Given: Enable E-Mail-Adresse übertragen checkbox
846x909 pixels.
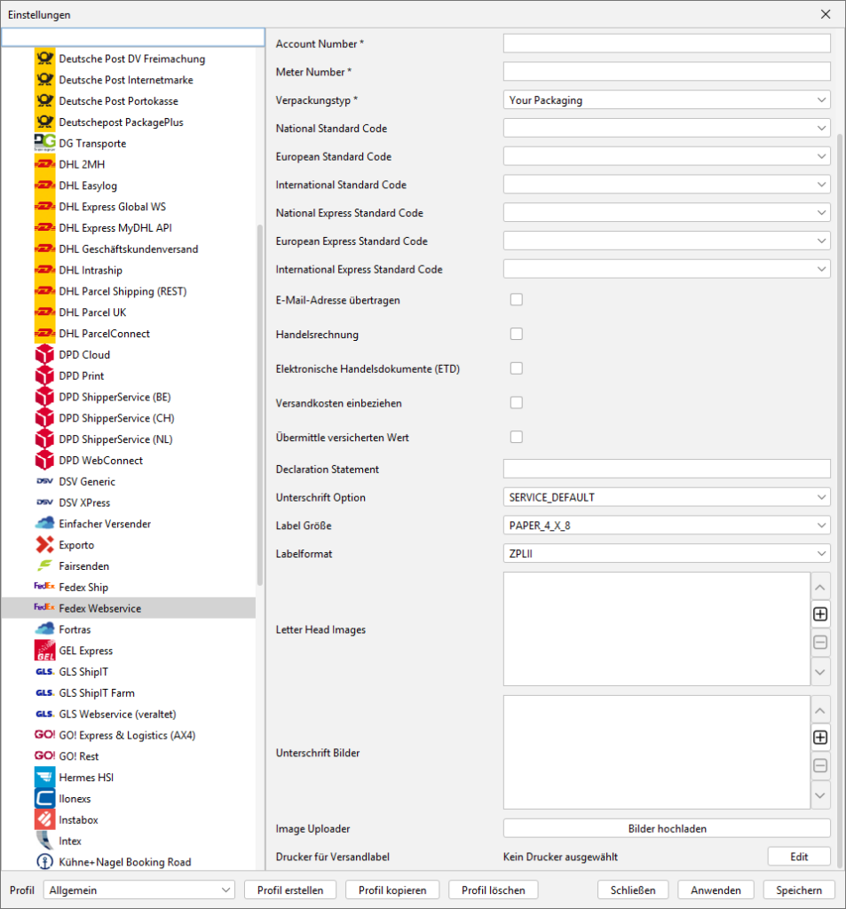Looking at the screenshot, I should 516,300.
